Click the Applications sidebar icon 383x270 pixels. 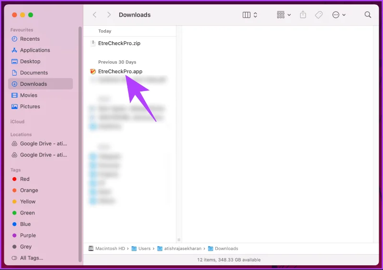14,50
